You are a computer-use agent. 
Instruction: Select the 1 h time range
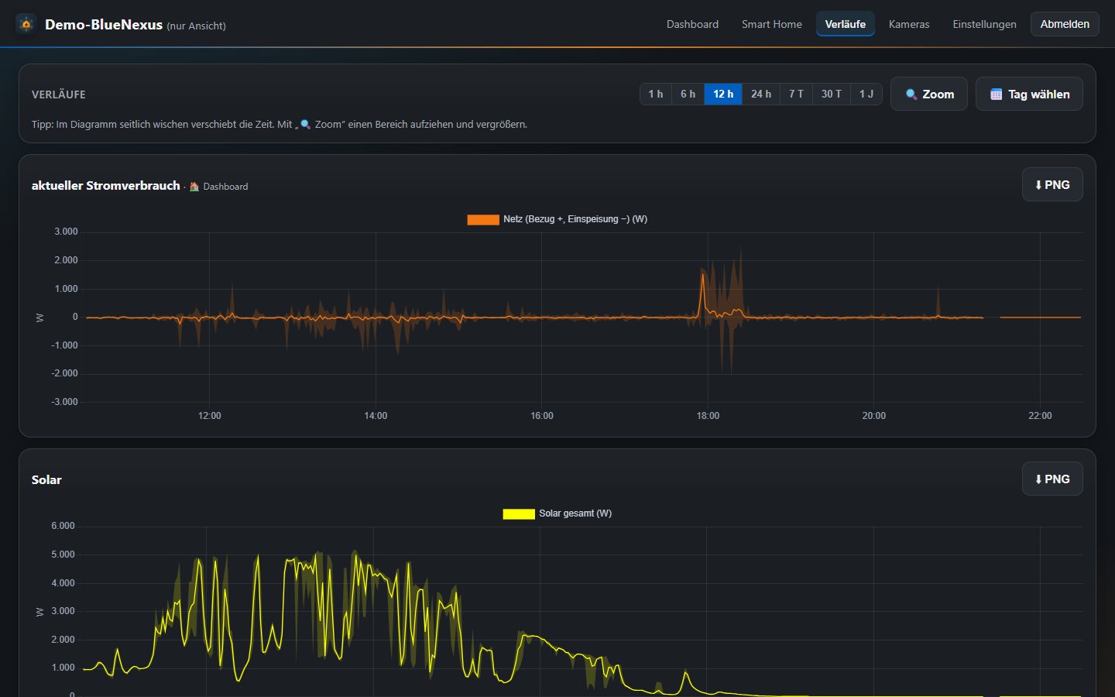click(656, 94)
